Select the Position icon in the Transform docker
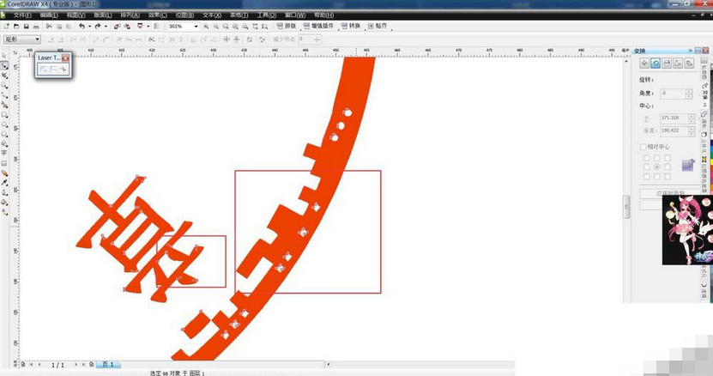 click(x=644, y=64)
